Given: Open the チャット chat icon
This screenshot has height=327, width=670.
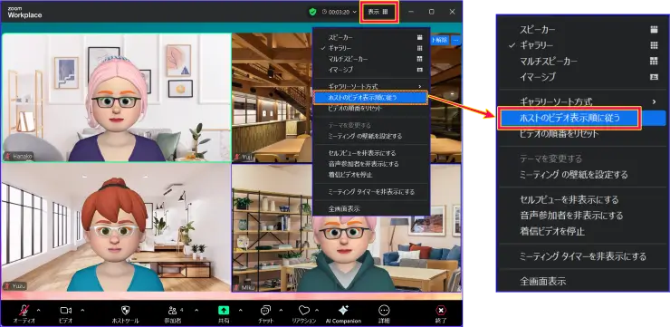Looking at the screenshot, I should coord(265,311).
